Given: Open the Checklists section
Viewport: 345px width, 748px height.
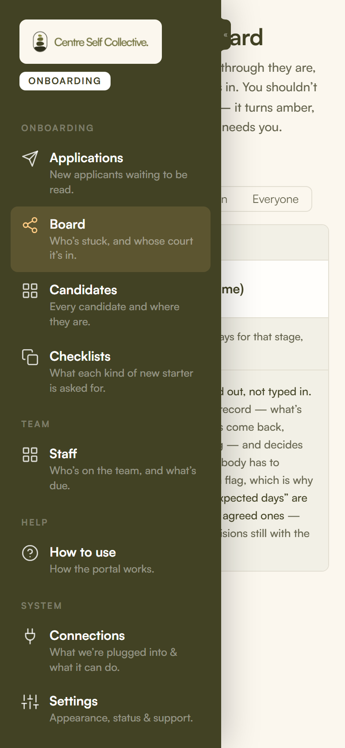Looking at the screenshot, I should point(111,372).
